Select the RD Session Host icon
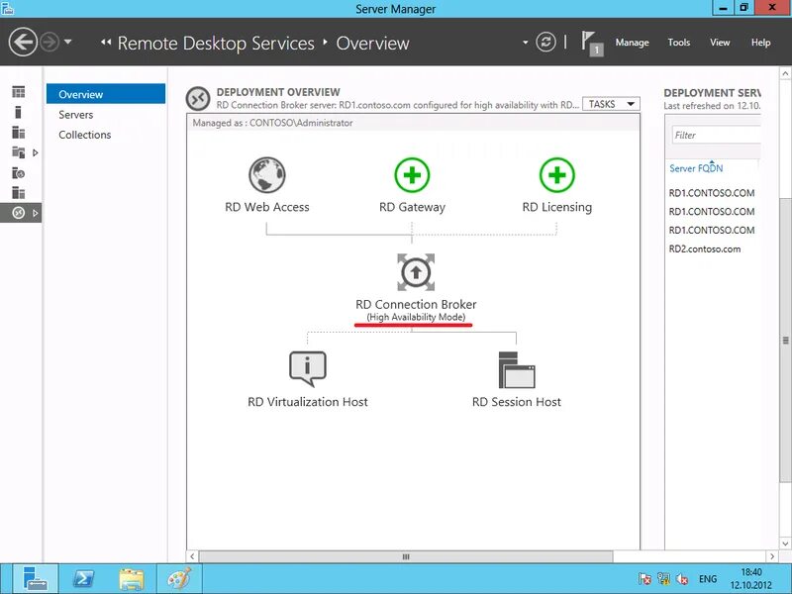The image size is (792, 594). [x=517, y=370]
